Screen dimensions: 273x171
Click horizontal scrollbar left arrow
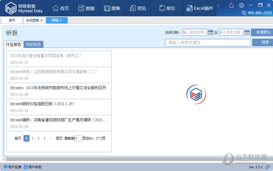(4, 159)
